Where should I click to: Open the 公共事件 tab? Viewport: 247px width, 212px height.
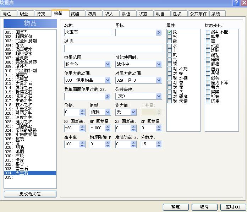pos(198,14)
